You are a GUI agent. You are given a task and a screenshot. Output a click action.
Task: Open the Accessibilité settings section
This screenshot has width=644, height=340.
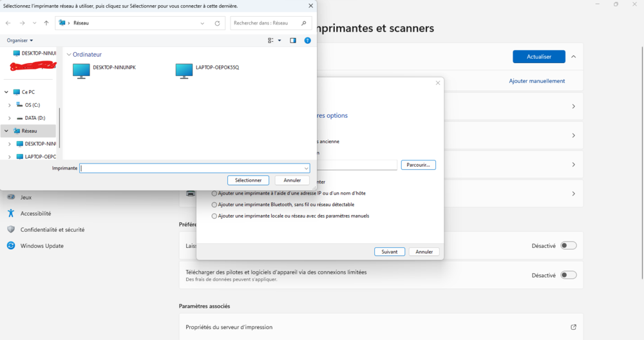[35, 213]
